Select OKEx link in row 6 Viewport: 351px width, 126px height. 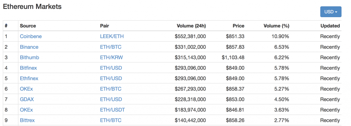(x=26, y=89)
